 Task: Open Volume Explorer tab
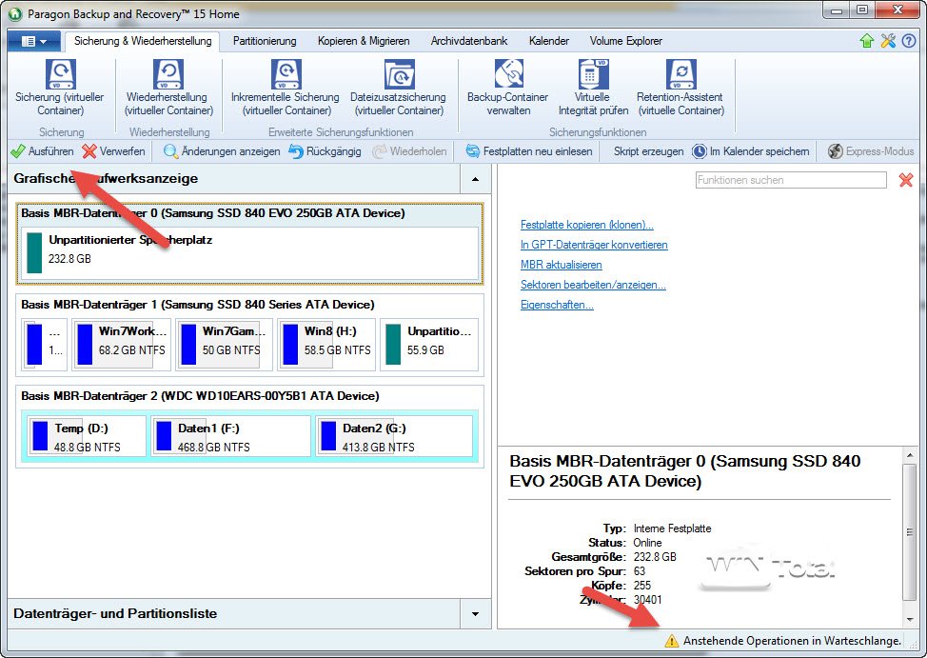click(x=625, y=41)
